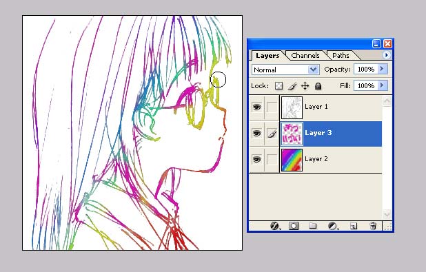Hide Layer 1 with its eye icon
The height and width of the screenshot is (272, 426).
point(256,107)
